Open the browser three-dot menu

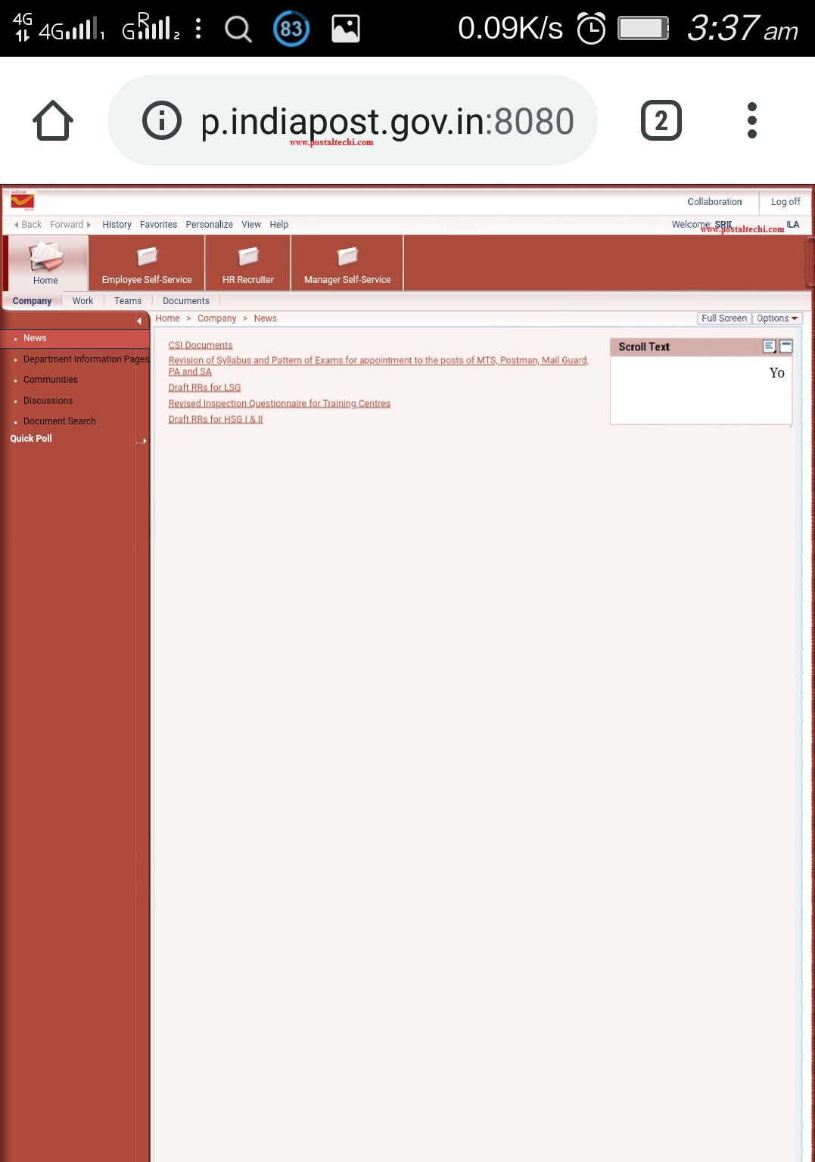click(751, 120)
